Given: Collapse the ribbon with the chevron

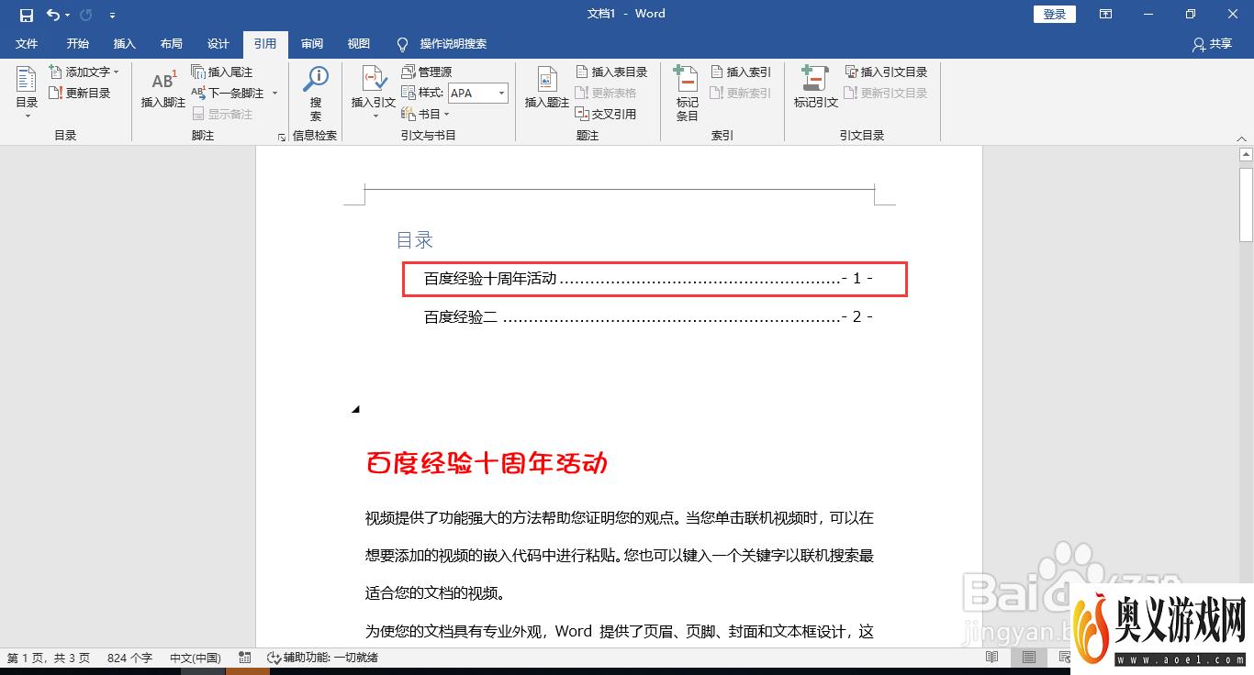Looking at the screenshot, I should [1241, 139].
